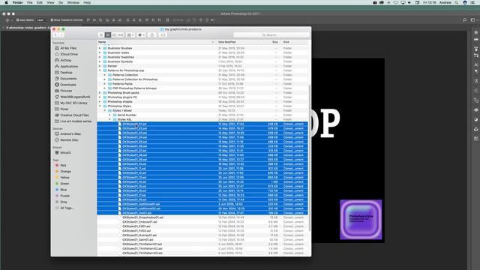
Task: Select Purple tag in sidebar
Action: pyautogui.click(x=62, y=196)
